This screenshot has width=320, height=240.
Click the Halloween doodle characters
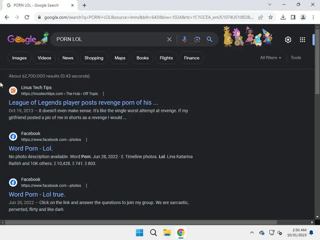tap(248, 36)
